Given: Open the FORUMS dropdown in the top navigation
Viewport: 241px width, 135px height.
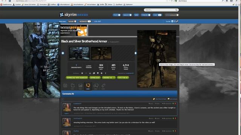Looking at the screenshot, I should [146, 15].
